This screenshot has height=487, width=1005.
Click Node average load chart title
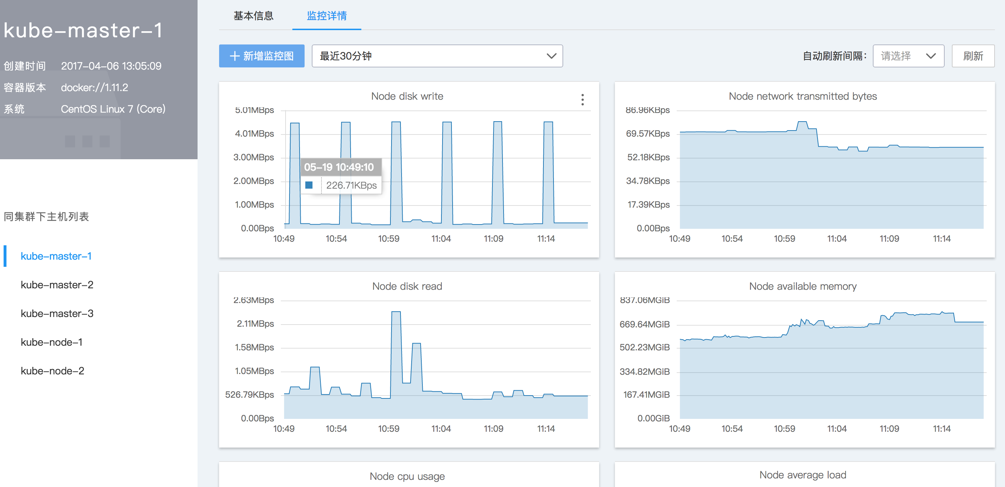(802, 475)
